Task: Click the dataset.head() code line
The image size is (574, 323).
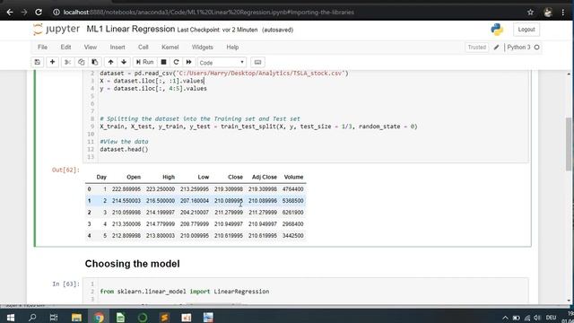Action: (124, 149)
